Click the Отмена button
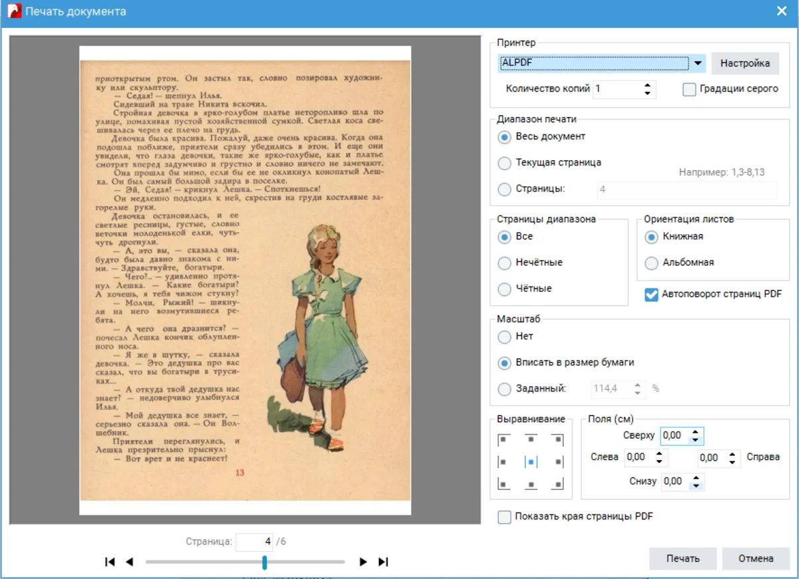The width and height of the screenshot is (799, 579). [756, 558]
